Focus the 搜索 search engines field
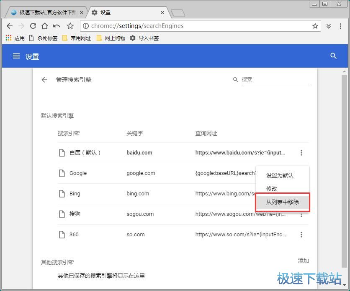 click(275, 80)
